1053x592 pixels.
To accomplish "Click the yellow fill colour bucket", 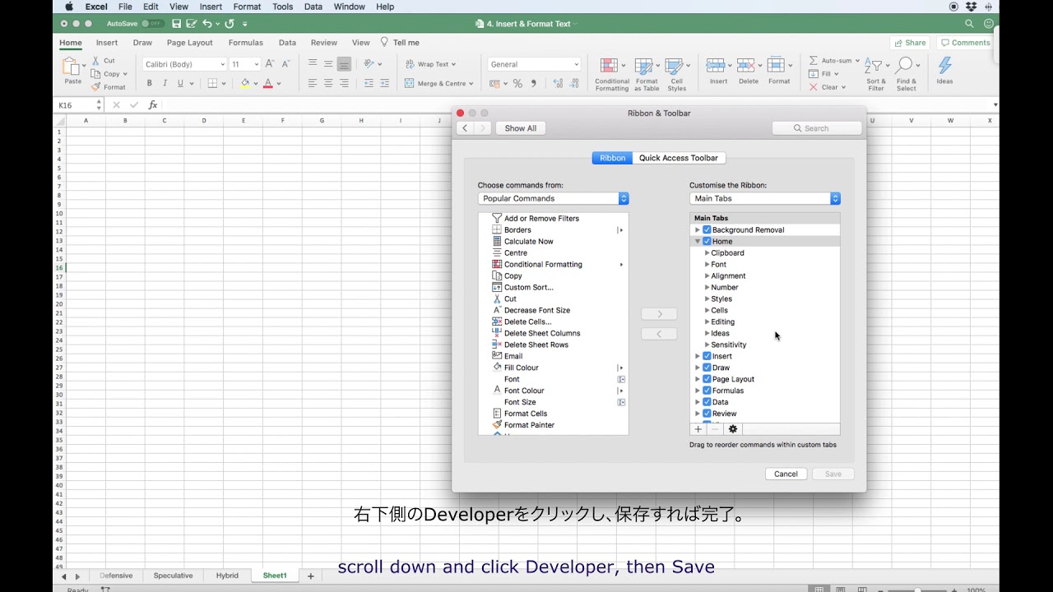I will coord(244,83).
